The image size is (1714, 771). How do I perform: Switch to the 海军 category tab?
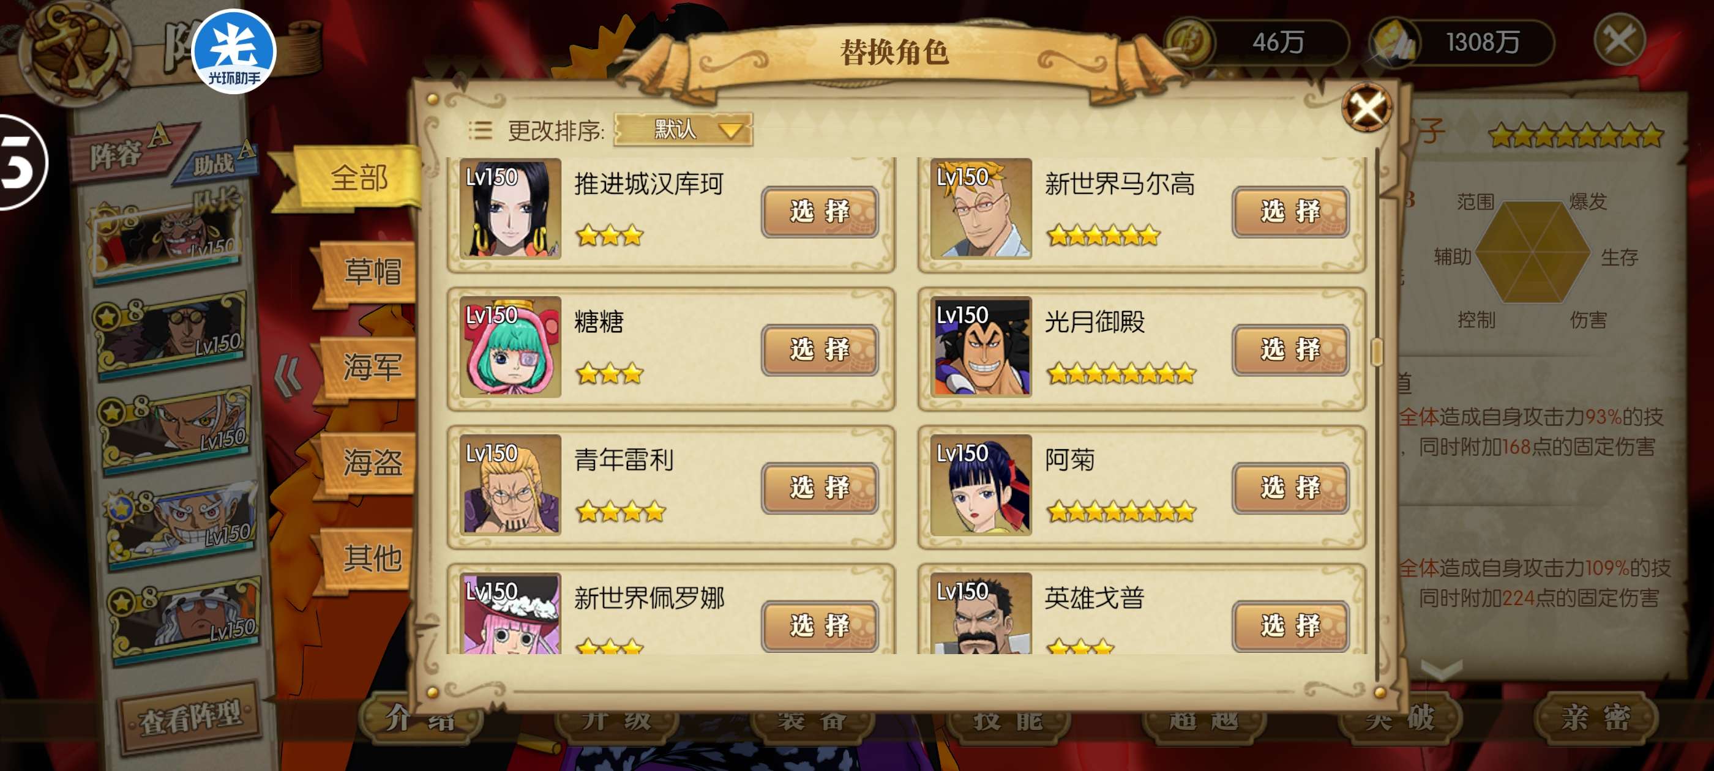click(x=372, y=367)
